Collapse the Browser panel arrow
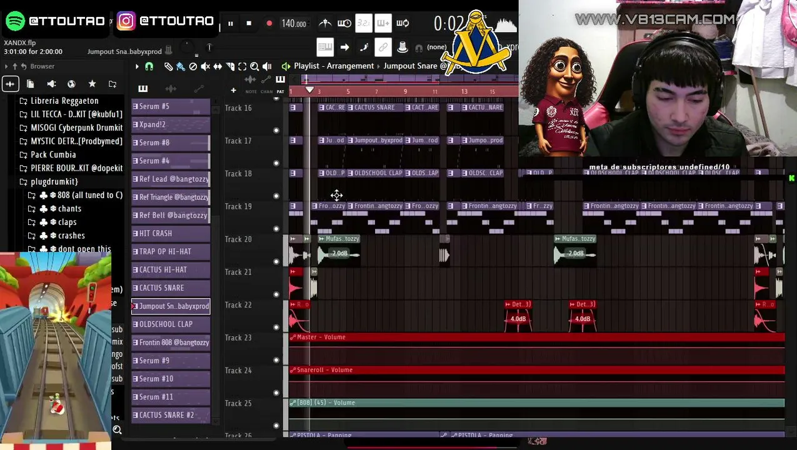 (x=6, y=66)
